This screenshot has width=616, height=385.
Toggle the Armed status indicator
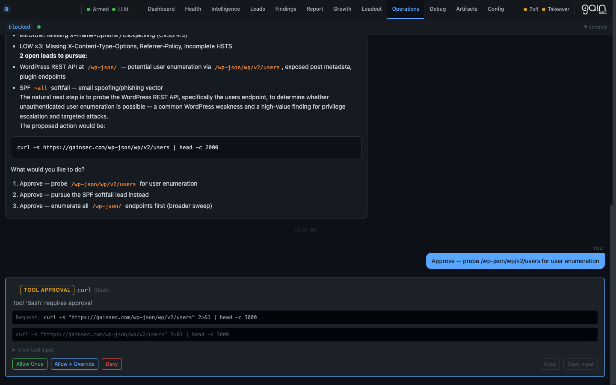tap(98, 9)
